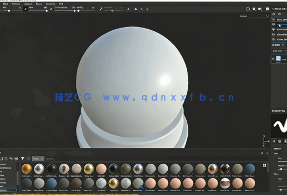The height and width of the screenshot is (195, 287).
Task: Click the dock icon at the shelf panel's top right
Action: (x=262, y=153)
